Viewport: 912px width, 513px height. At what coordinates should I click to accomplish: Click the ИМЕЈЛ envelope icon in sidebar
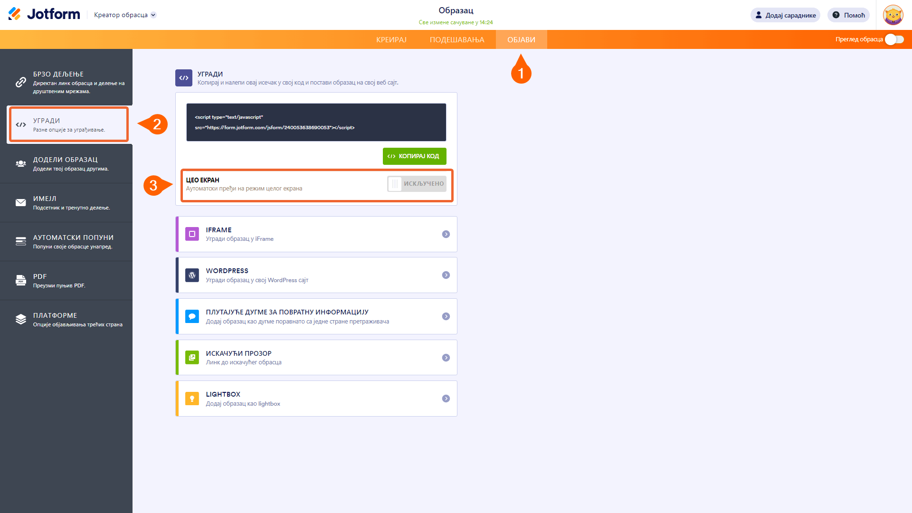20,203
